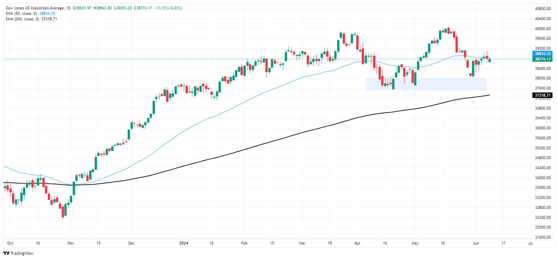Click the May label on the time axis

coord(415,244)
